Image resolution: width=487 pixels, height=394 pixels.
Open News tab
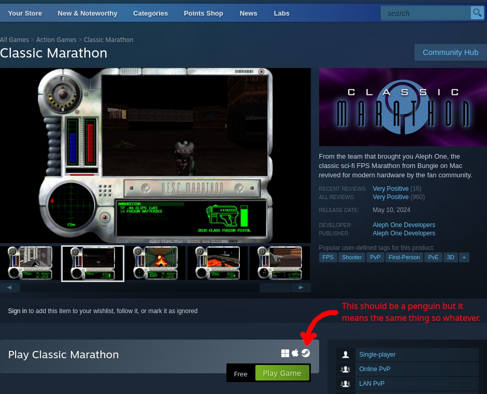point(249,13)
